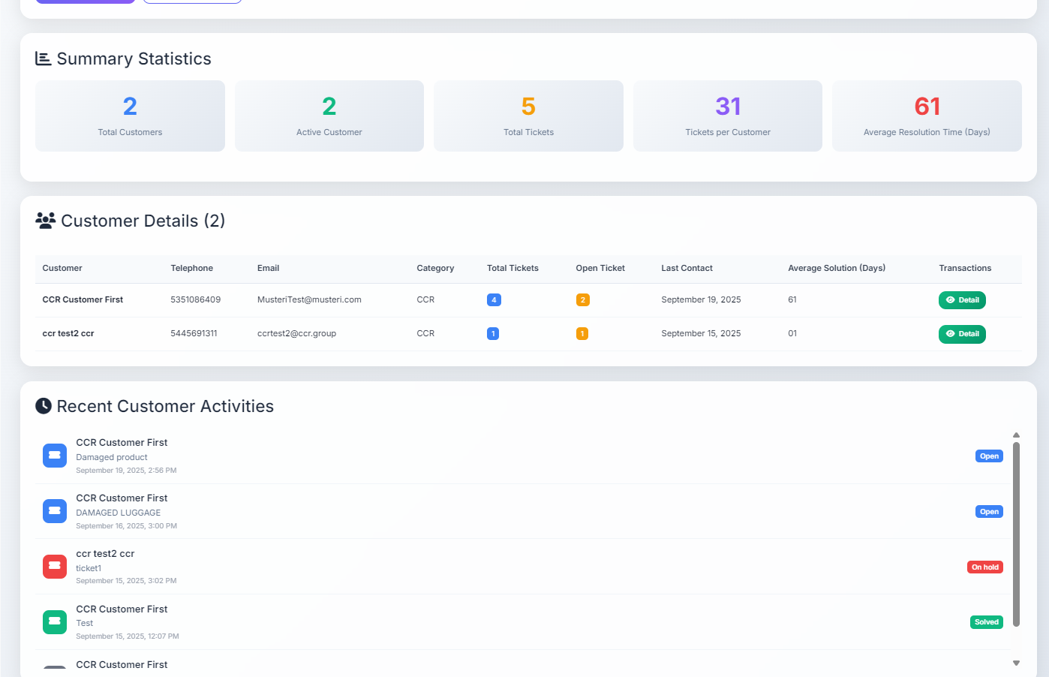Open Detail for ccr test2 ccr
Screen dimensions: 1049x677
coord(962,334)
